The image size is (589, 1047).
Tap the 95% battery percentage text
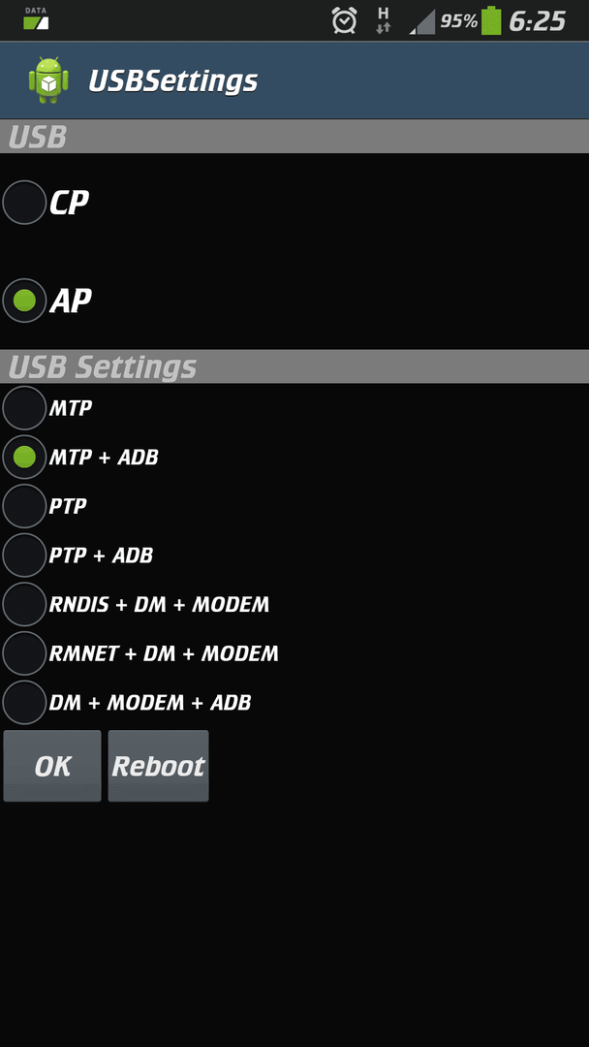[x=459, y=21]
